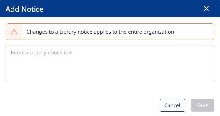Click the Cancel button

(172, 105)
